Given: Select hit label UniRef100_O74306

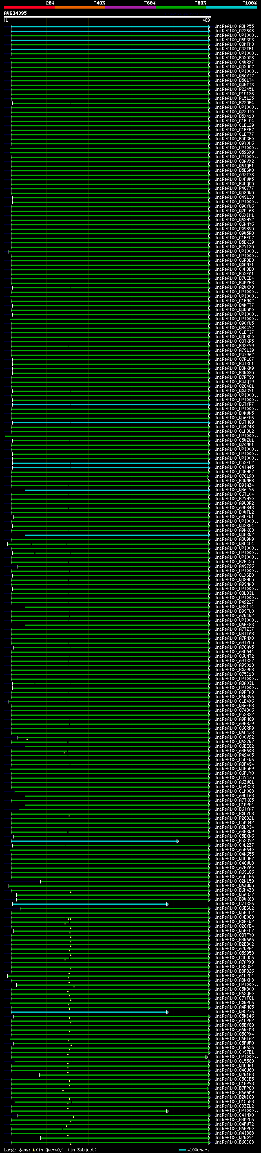Looking at the screenshot, I should [234, 710].
